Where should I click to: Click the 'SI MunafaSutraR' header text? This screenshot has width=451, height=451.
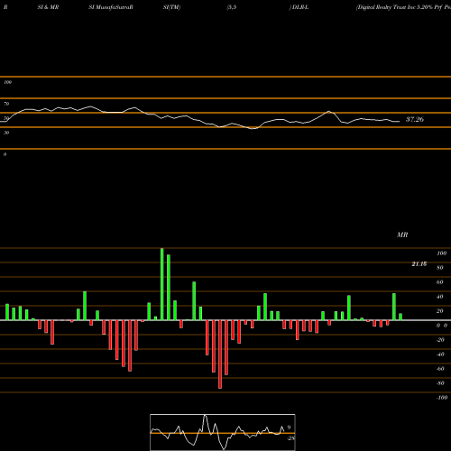click(x=111, y=7)
